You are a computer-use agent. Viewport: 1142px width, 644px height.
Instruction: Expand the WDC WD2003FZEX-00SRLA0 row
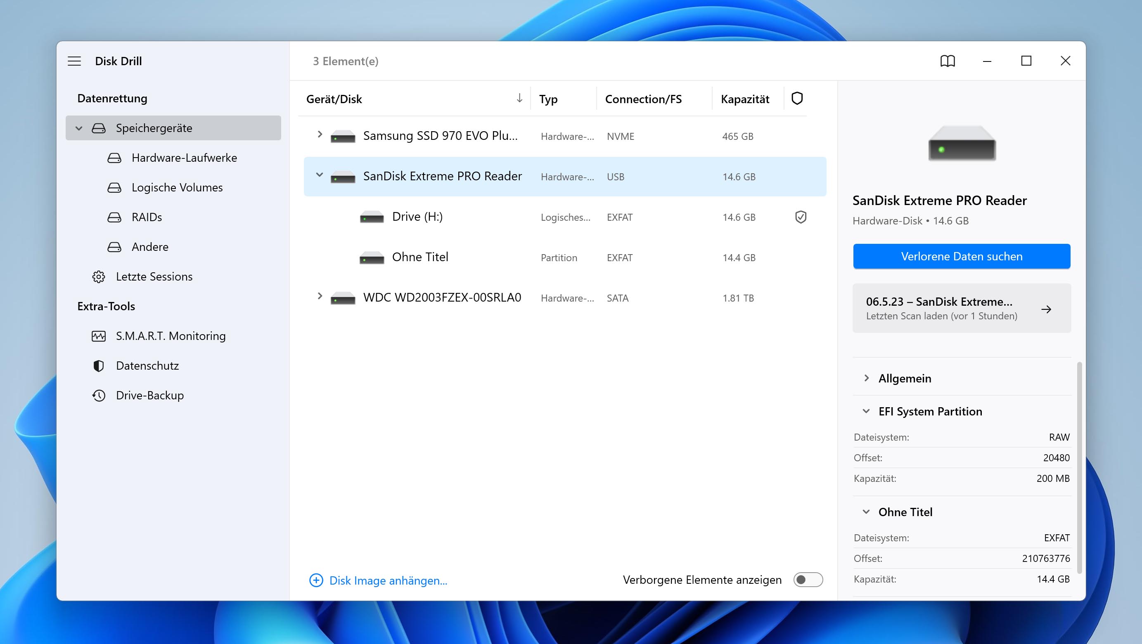[319, 296]
